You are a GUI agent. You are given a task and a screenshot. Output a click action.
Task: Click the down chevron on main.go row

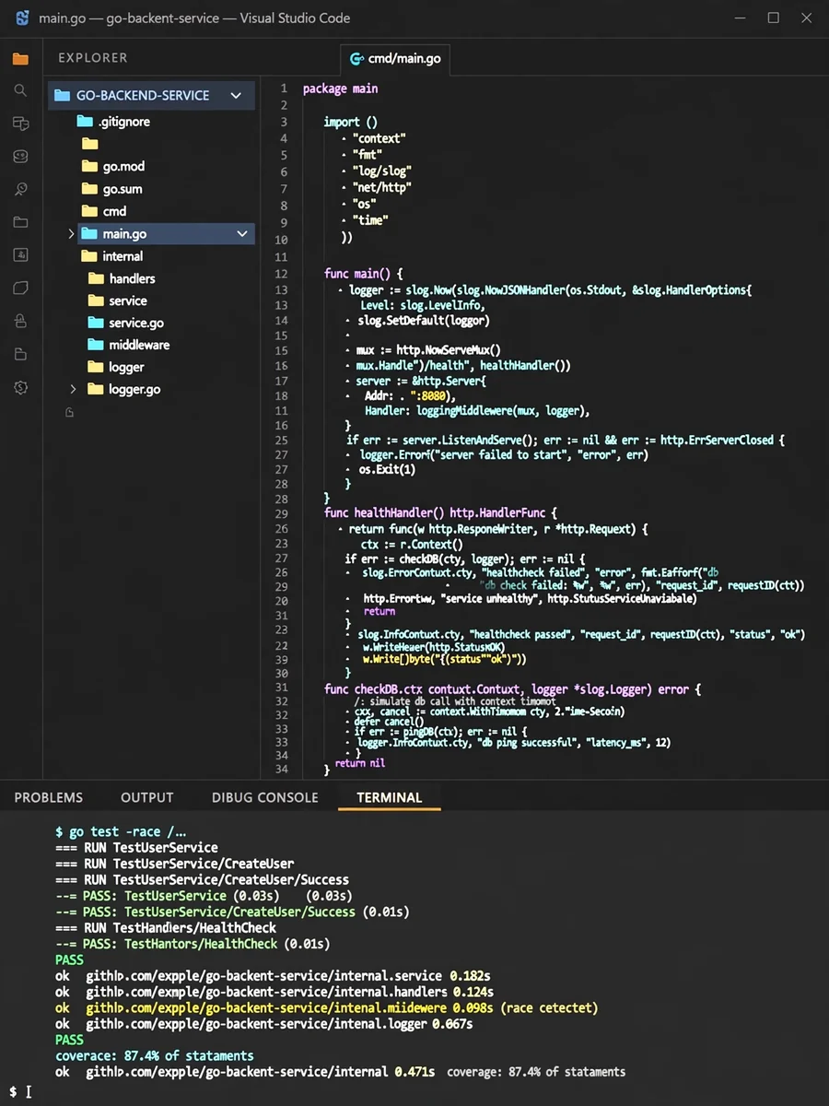243,234
